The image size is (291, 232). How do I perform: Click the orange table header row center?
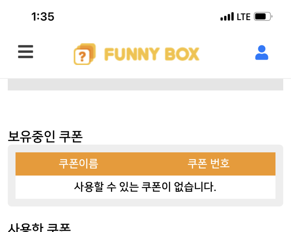pyautogui.click(x=145, y=164)
